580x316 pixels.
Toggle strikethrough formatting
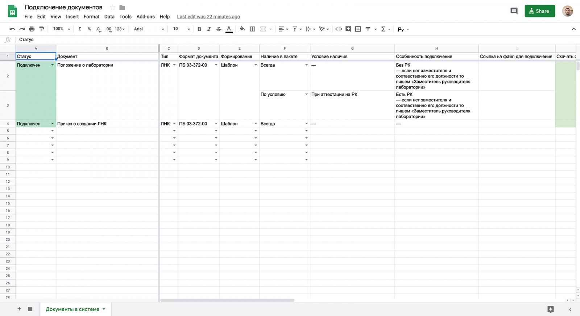(x=219, y=29)
